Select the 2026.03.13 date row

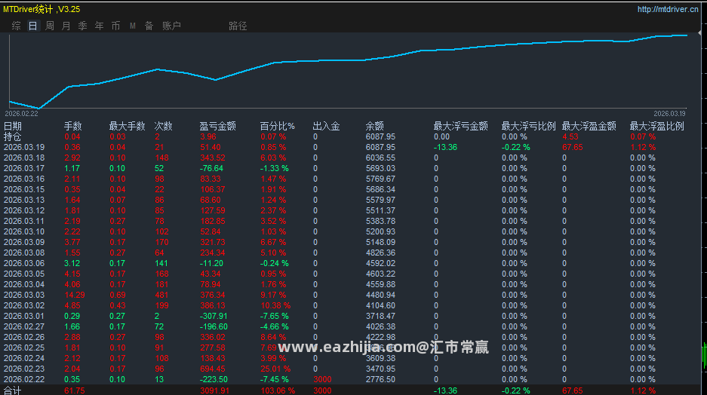tap(24, 200)
